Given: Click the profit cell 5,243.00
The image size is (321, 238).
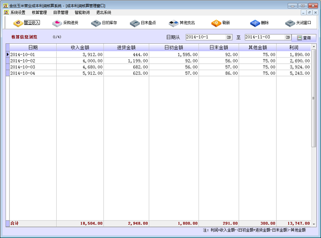Looking at the screenshot, I should (294, 73).
